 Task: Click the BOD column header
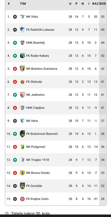(x=103, y=4)
